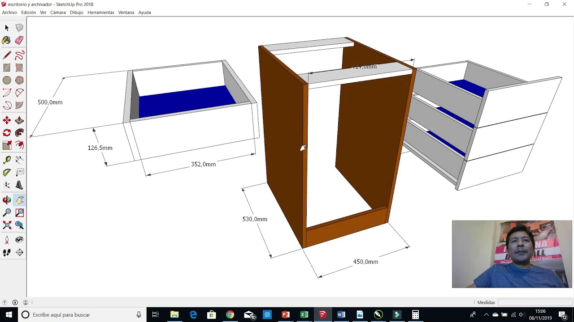Click the Zoom Extents tool
This screenshot has height=322, width=574.
[x=7, y=225]
